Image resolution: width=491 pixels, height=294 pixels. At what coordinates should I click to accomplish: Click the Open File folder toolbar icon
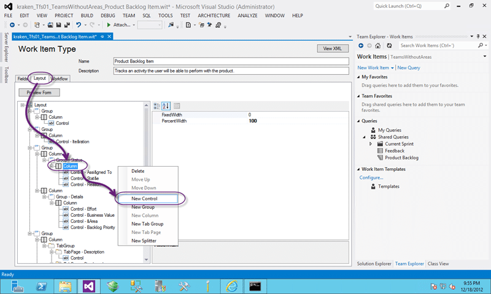tap(50, 25)
